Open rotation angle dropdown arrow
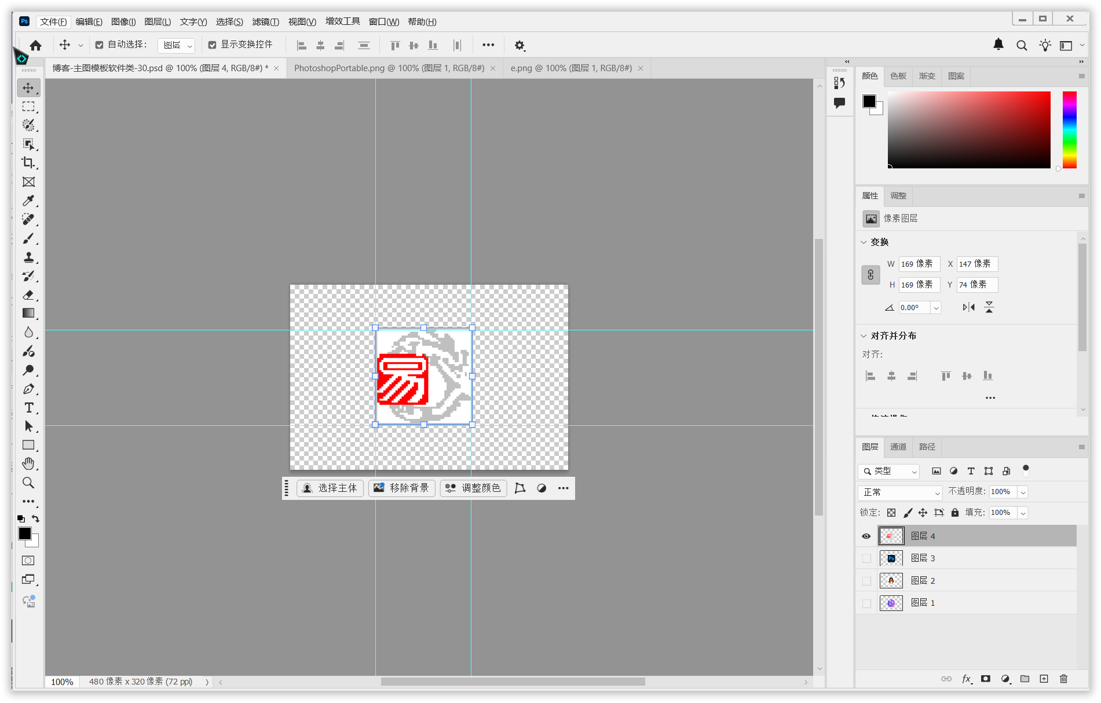1101x703 pixels. tap(936, 308)
